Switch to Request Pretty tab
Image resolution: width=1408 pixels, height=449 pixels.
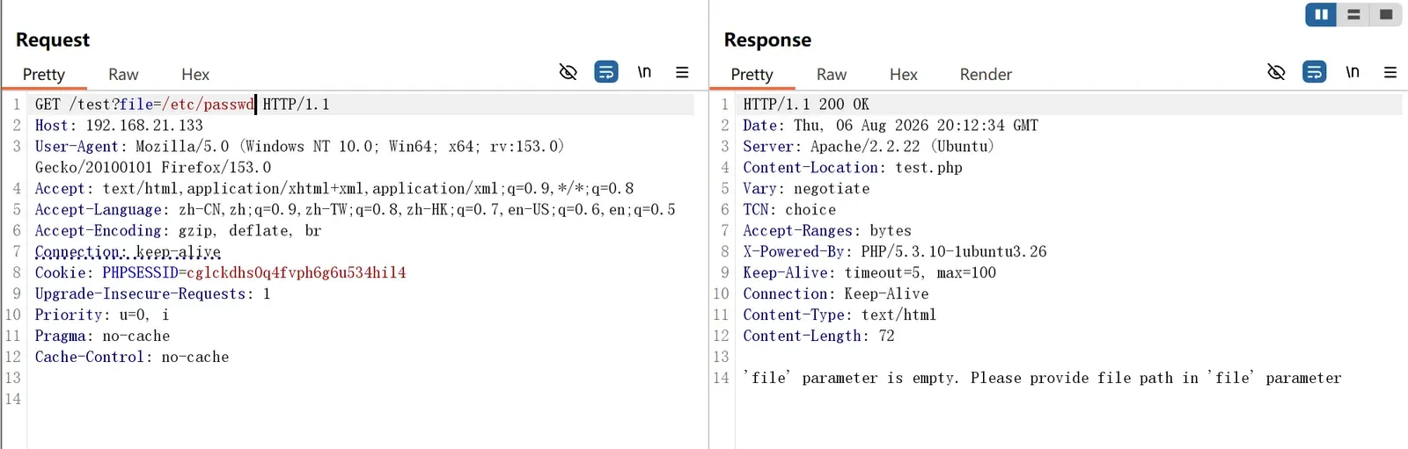(x=44, y=75)
